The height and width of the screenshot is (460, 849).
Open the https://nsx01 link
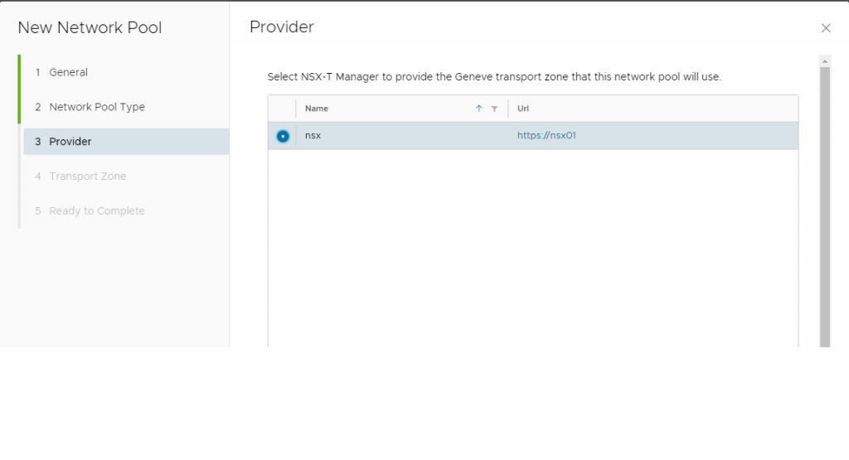pos(546,135)
